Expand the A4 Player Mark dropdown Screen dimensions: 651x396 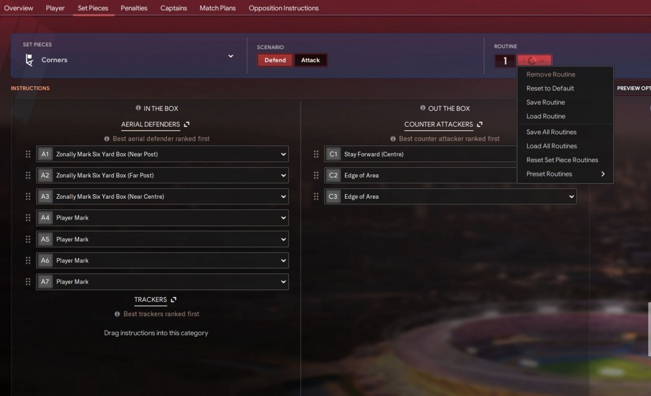(x=163, y=218)
